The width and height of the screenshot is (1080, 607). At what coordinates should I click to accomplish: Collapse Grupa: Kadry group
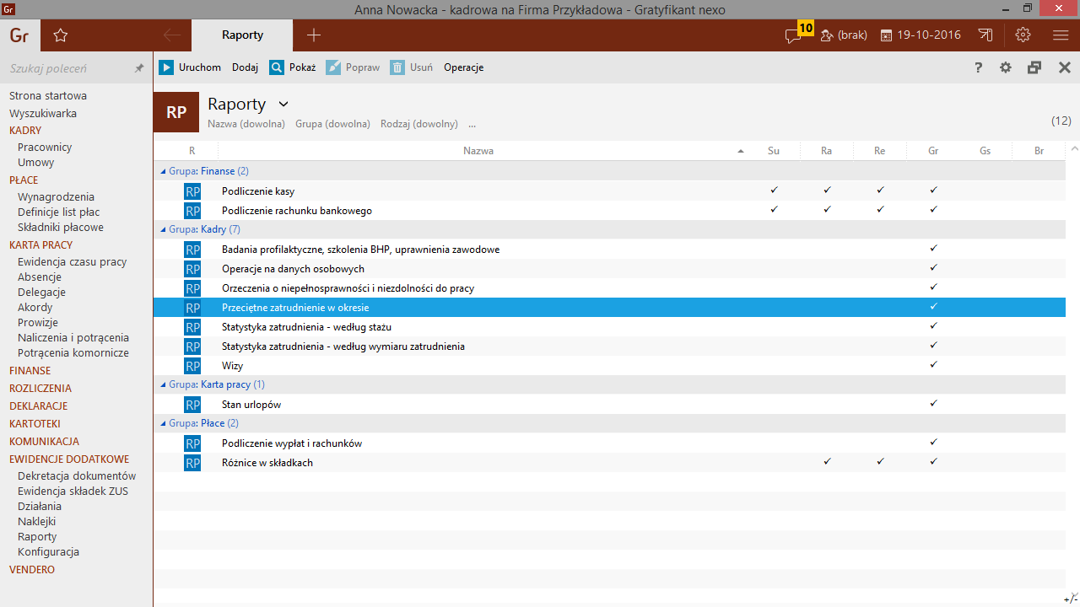point(164,229)
